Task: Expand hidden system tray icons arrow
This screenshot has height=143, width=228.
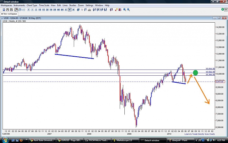Action: (x=196, y=140)
